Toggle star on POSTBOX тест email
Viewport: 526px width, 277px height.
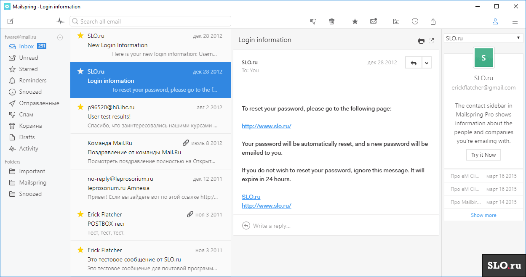(80, 214)
